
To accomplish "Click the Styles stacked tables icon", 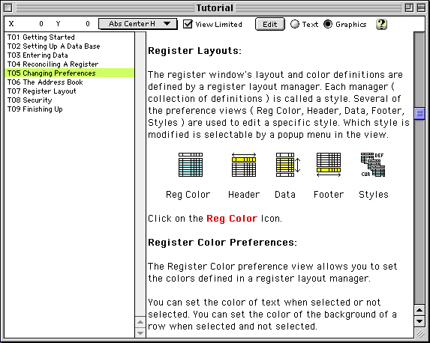I will (x=373, y=165).
